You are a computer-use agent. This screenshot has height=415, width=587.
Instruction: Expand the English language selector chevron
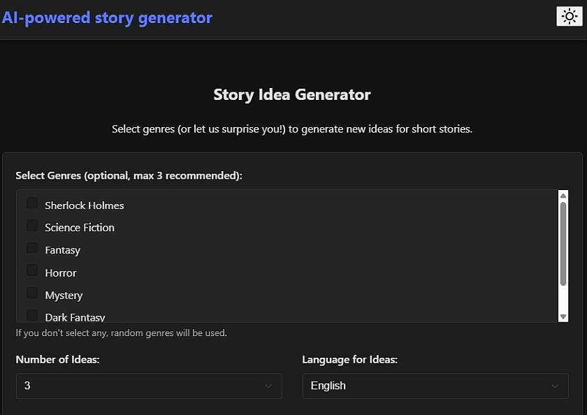pyautogui.click(x=554, y=386)
